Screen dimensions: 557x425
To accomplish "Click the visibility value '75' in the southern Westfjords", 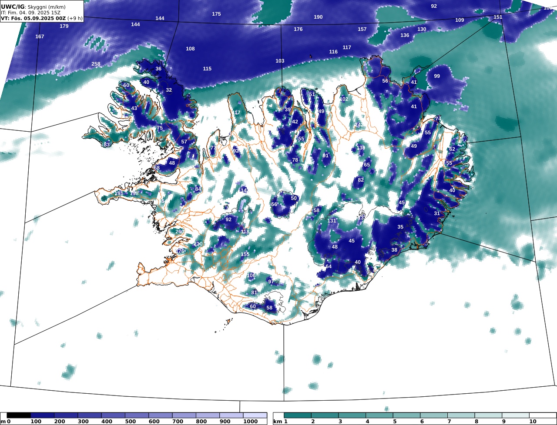I will tap(160, 128).
